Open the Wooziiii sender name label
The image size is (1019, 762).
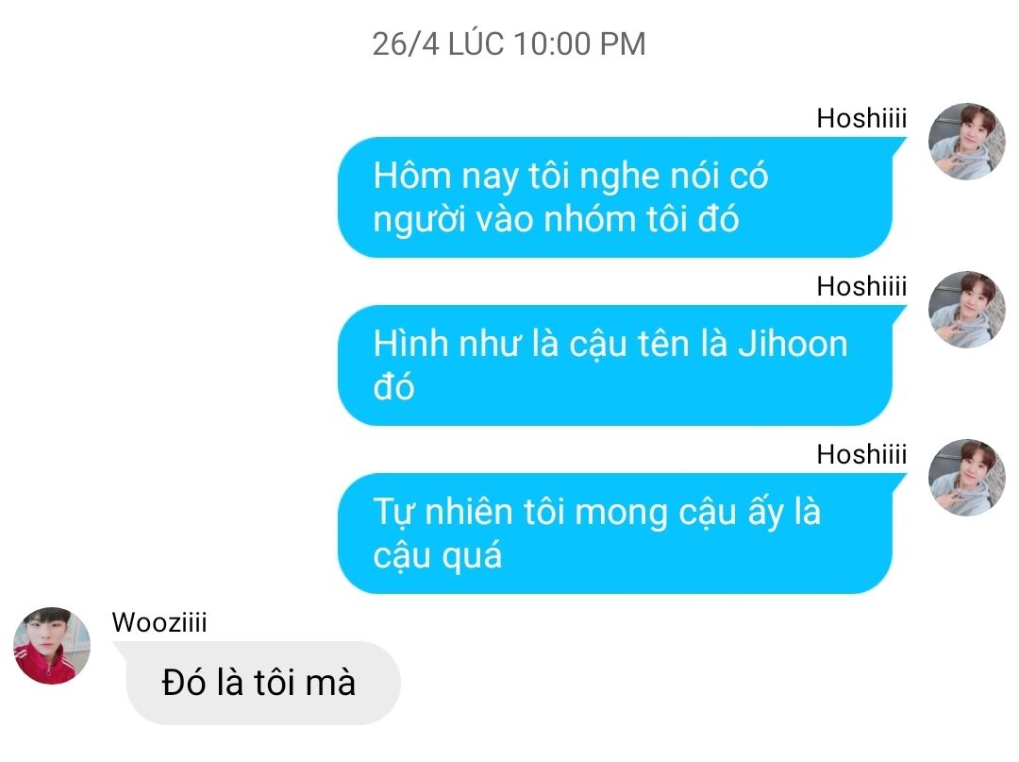pyautogui.click(x=159, y=622)
